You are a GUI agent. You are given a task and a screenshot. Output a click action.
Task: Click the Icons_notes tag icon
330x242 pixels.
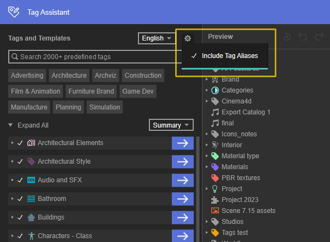click(215, 134)
